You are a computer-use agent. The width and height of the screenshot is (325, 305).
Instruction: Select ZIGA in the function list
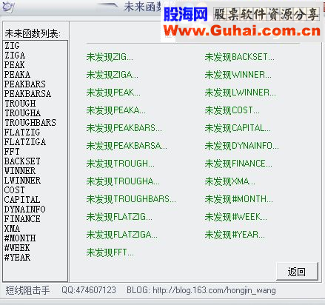coord(15,56)
